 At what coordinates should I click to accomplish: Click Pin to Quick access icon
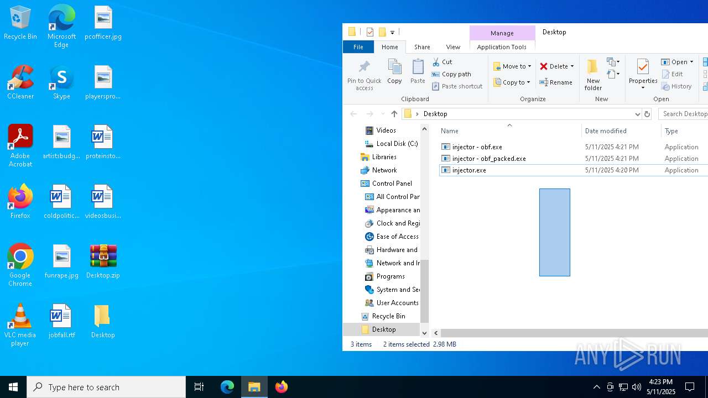point(364,76)
